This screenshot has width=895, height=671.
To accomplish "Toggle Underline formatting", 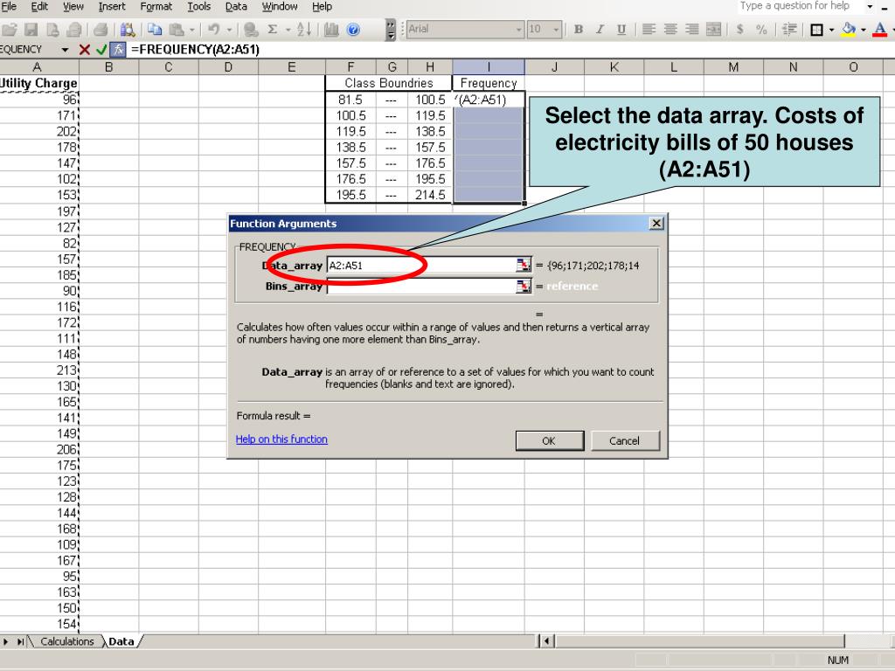I will (621, 30).
